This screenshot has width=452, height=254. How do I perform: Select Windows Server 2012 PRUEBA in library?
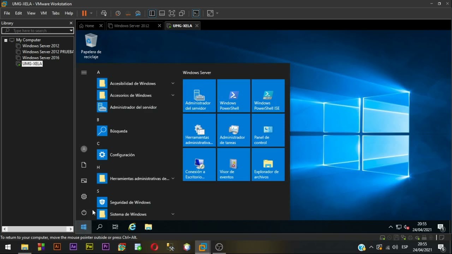pyautogui.click(x=48, y=52)
